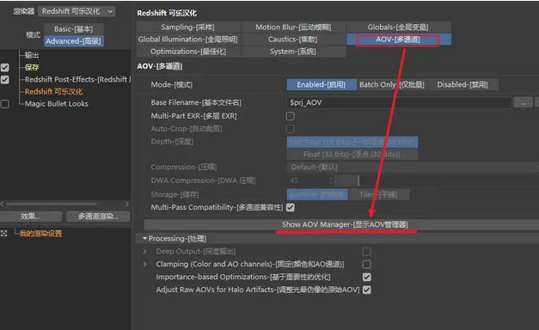539x330 pixels.
Task: Select the 保存 tree item
Action: coord(32,67)
